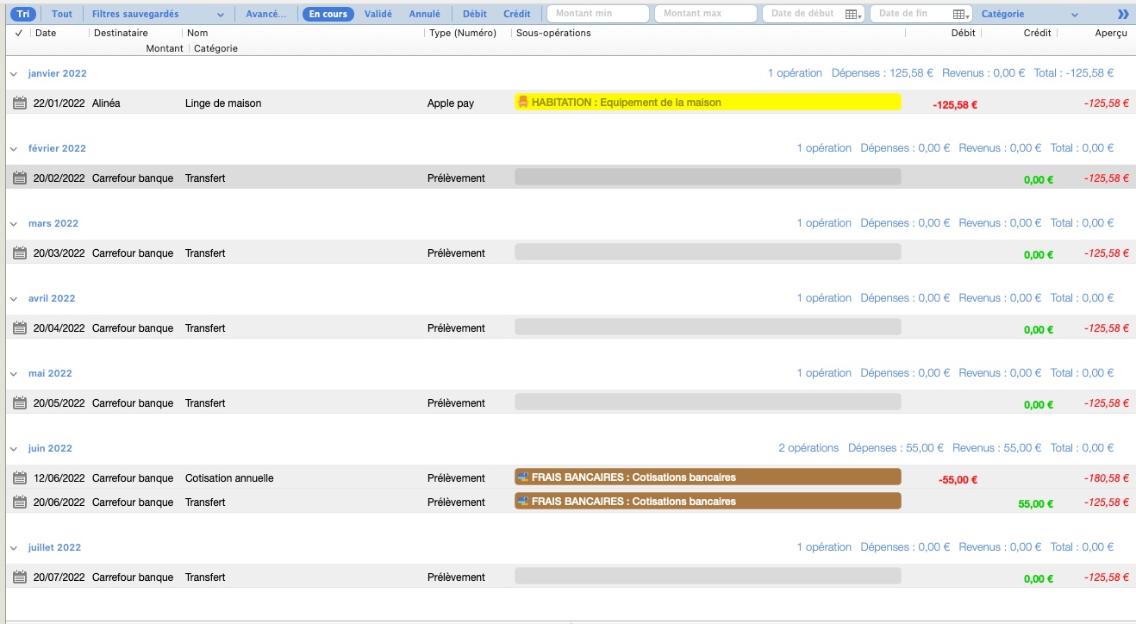Click checkmark column header icon
Screen dimensions: 1136x624
(x=19, y=33)
